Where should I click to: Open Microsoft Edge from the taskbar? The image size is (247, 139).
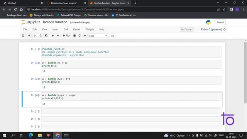tap(31, 136)
